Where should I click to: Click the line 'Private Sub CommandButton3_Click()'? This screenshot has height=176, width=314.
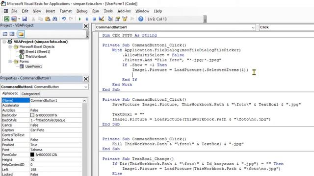point(144,139)
